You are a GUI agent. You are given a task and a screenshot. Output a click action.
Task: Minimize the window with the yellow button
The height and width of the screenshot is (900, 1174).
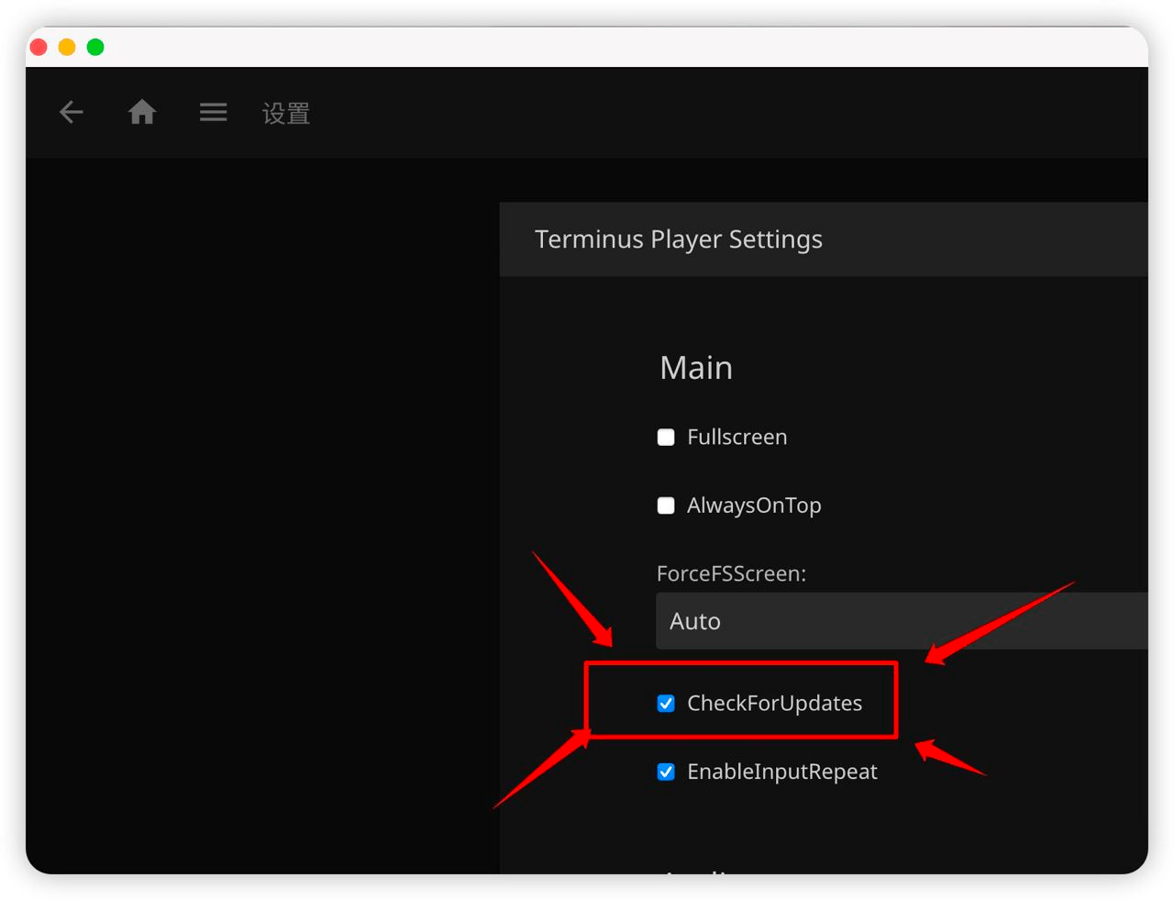tap(67, 47)
